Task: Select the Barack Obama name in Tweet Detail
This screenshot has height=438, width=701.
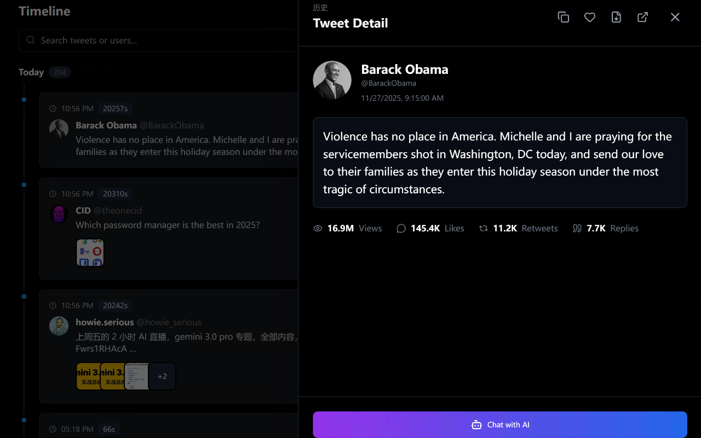Action: tap(405, 70)
